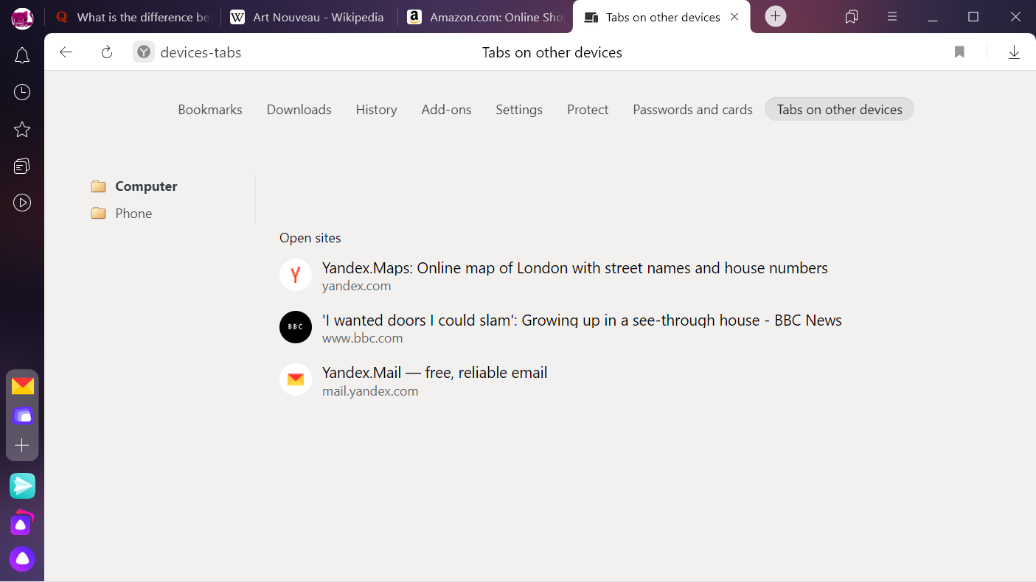Open the BBC News see-through house link
The image size is (1036, 582).
pos(582,320)
